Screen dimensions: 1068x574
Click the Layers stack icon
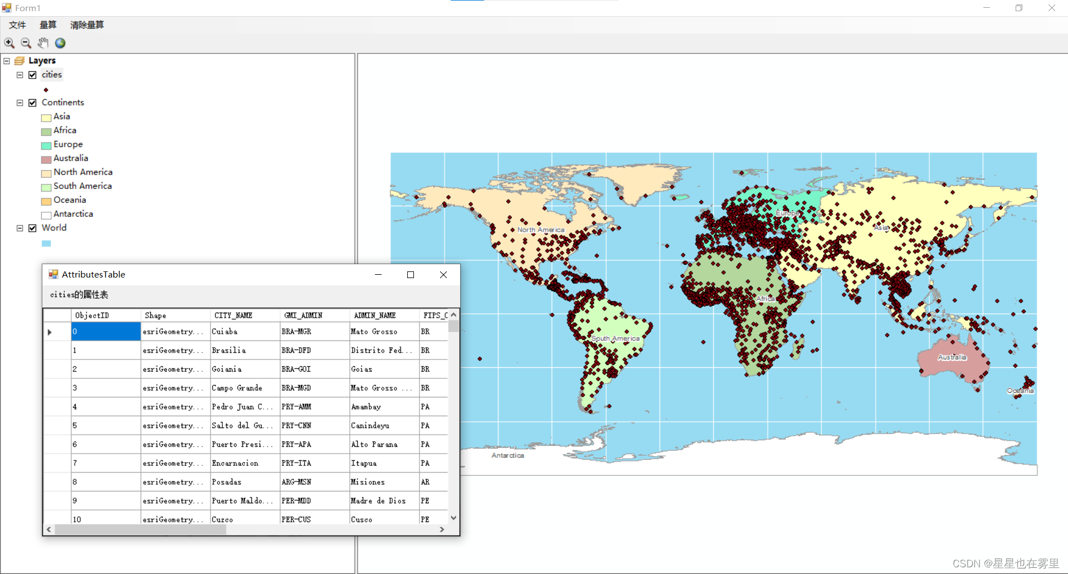pyautogui.click(x=19, y=61)
